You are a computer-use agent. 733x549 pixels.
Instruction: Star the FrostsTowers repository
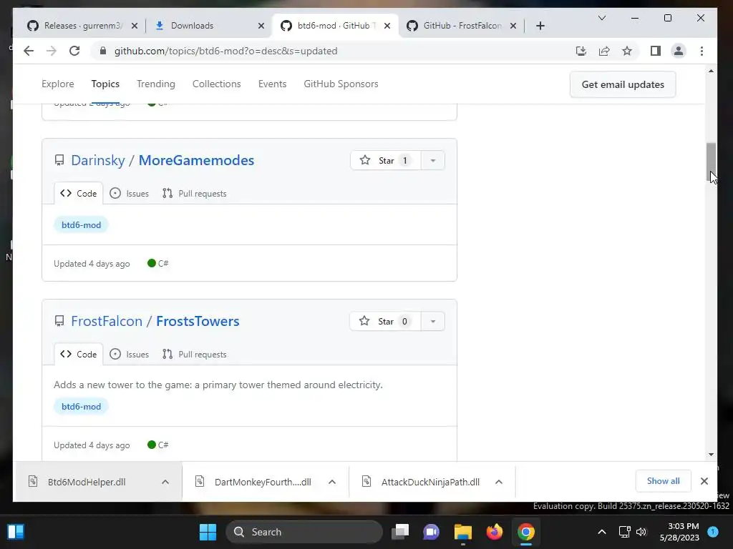(x=385, y=321)
